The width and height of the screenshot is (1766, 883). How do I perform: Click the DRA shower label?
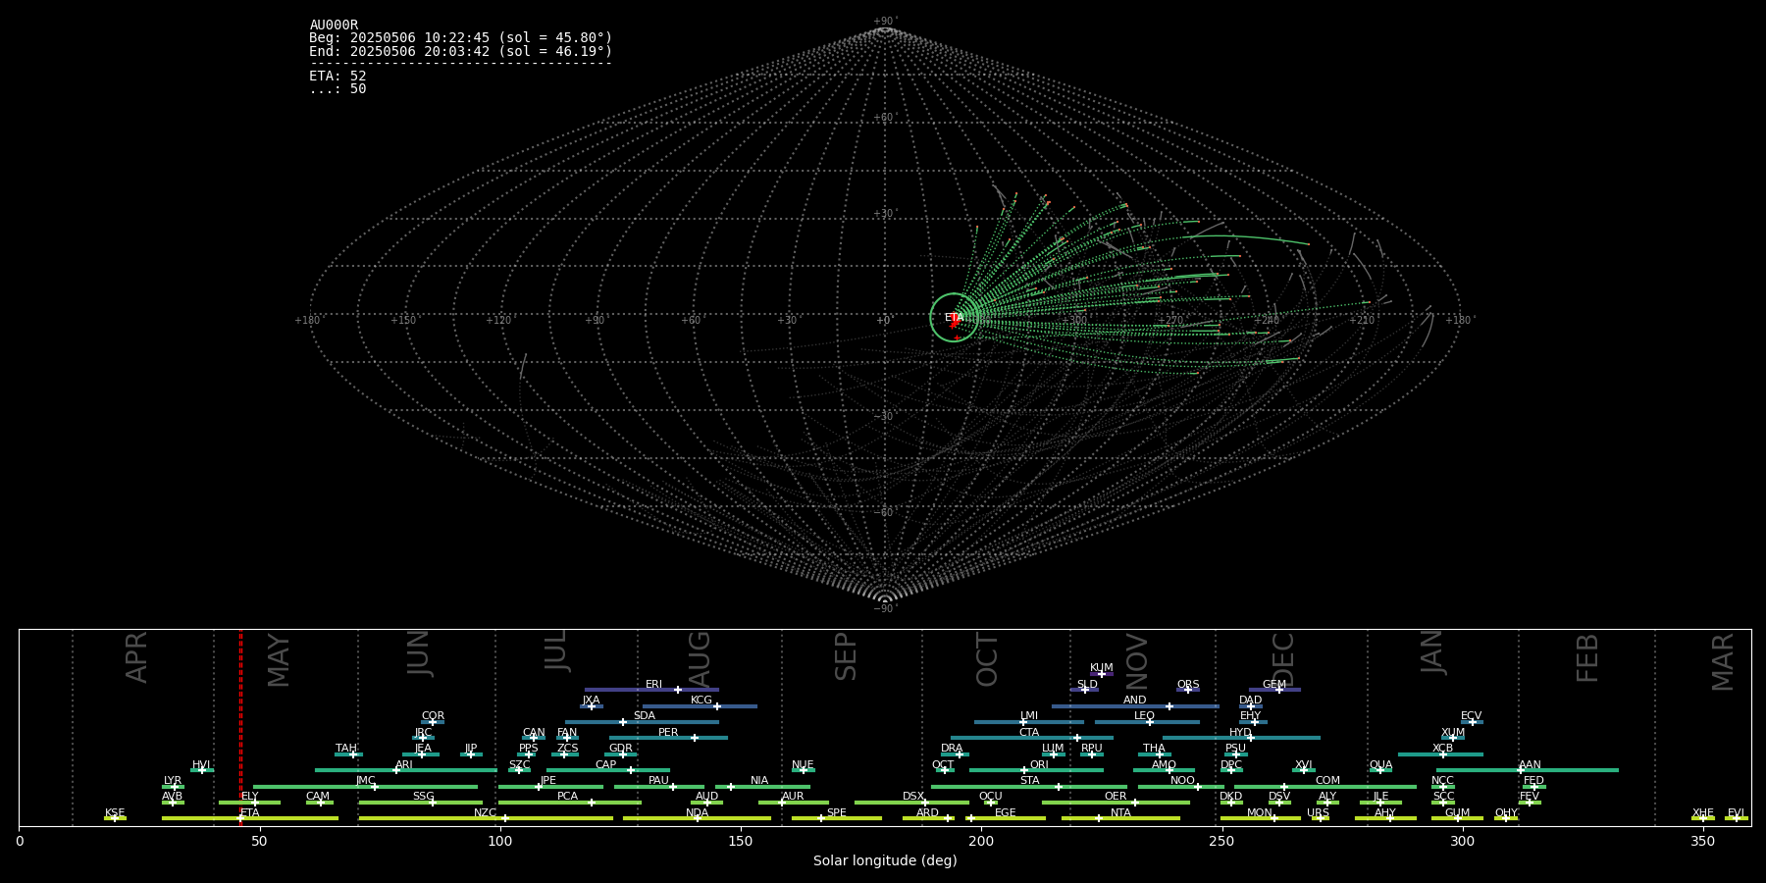click(952, 749)
